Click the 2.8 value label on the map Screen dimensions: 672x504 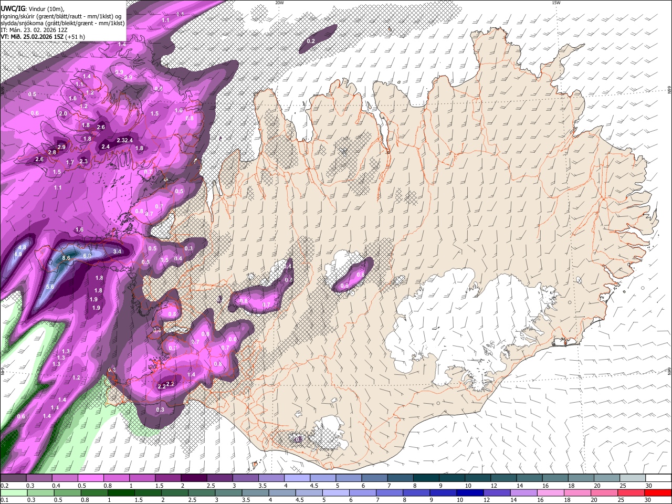click(52, 152)
